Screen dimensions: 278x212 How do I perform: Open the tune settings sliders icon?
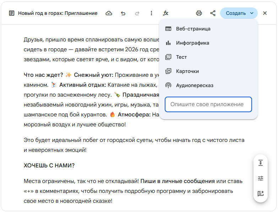261,178
